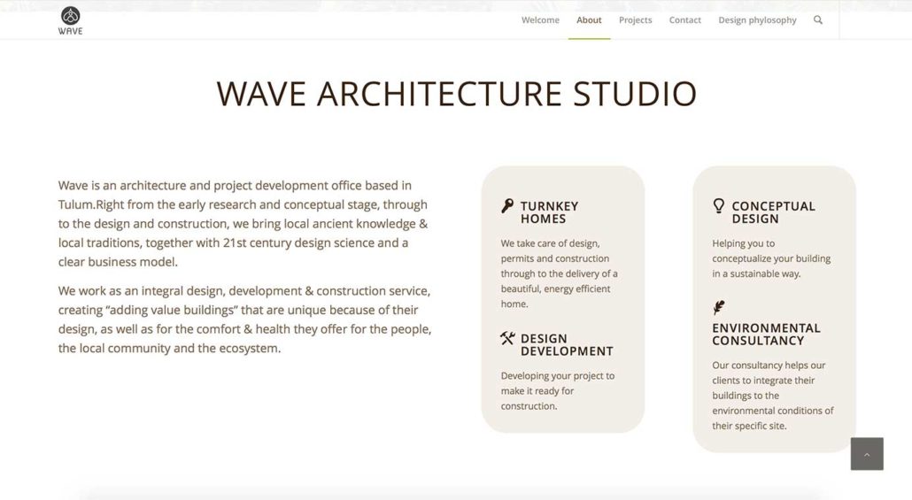Click the Design Development heading
The image size is (912, 500).
[x=567, y=345]
